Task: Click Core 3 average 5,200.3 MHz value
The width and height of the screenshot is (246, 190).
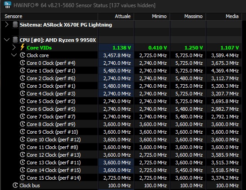Action: [x=225, y=86]
